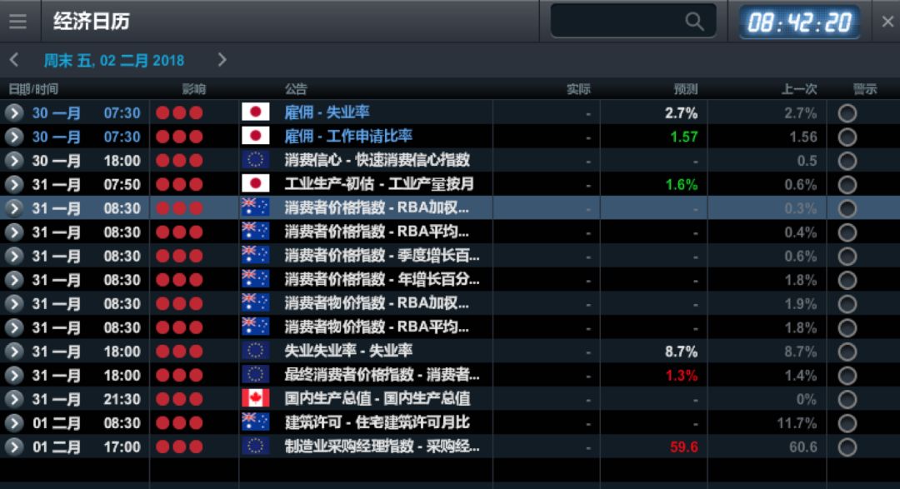
Task: Open the 雇佣 - 工作申请比率 announcement
Action: [x=348, y=136]
